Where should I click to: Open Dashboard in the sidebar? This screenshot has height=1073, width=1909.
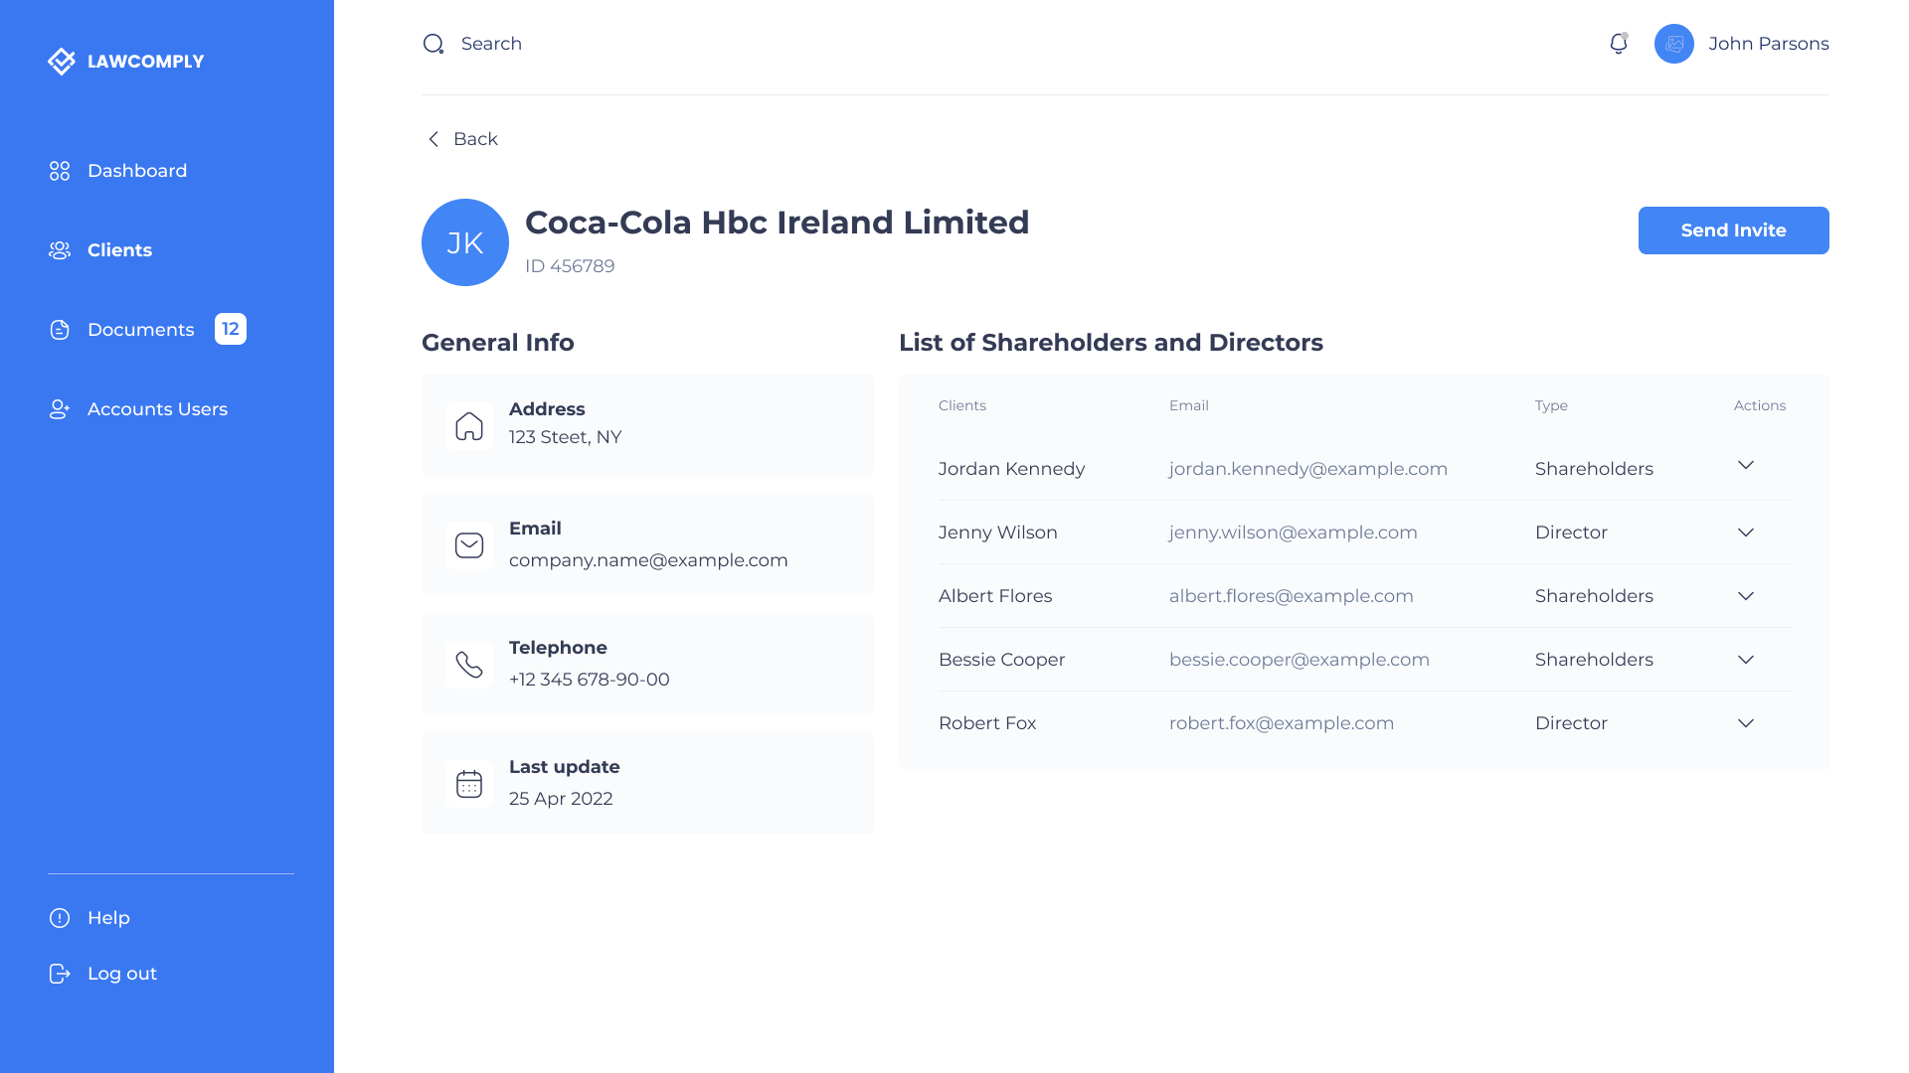(x=137, y=171)
